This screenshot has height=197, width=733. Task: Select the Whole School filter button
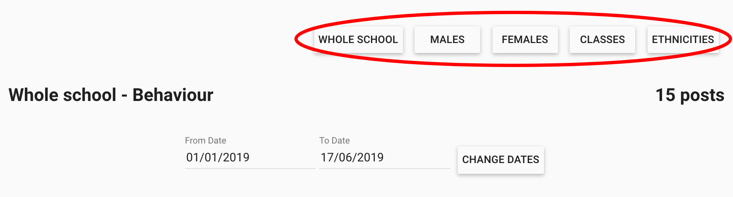(x=358, y=40)
